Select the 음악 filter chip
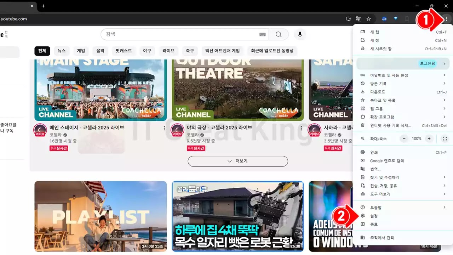This screenshot has height=255, width=453. (x=101, y=51)
